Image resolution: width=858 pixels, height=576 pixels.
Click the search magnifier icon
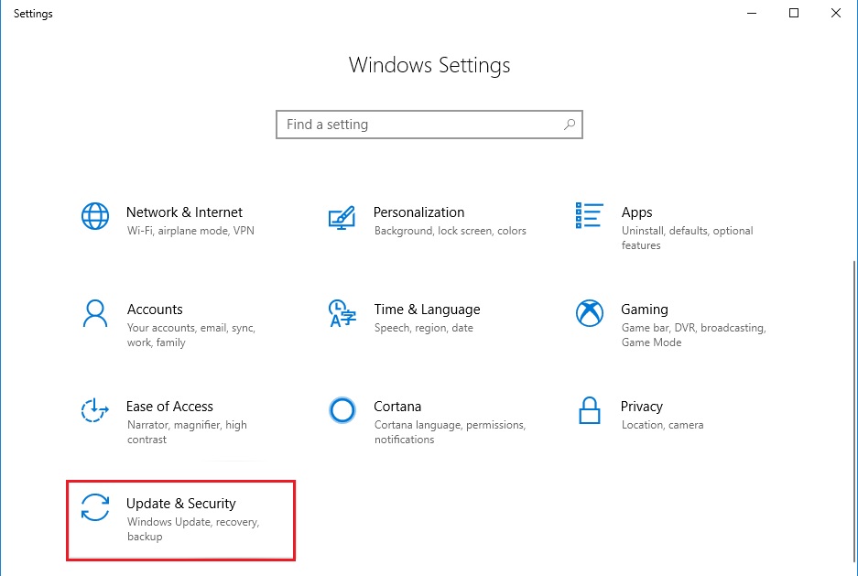tap(570, 125)
